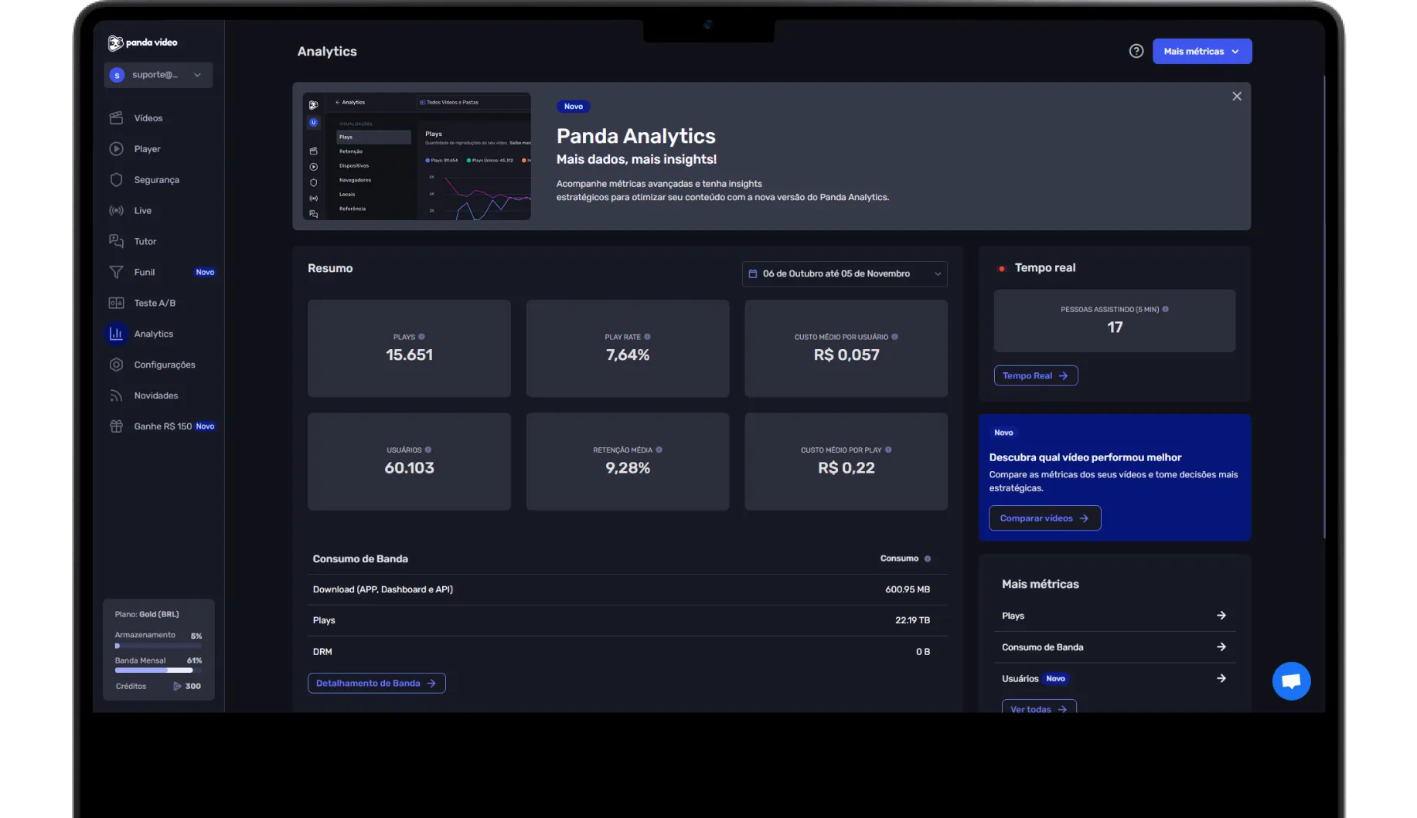Click the 17 people watching value
The image size is (1417, 818).
tap(1115, 327)
